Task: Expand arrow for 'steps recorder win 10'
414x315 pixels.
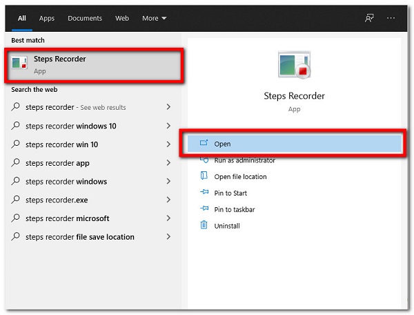Action: pyautogui.click(x=168, y=144)
